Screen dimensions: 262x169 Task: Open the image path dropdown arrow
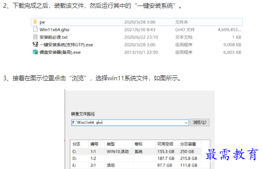tap(186, 123)
